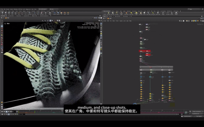Select the Sphere shelf tool
The height and width of the screenshot is (127, 204).
point(5,13)
